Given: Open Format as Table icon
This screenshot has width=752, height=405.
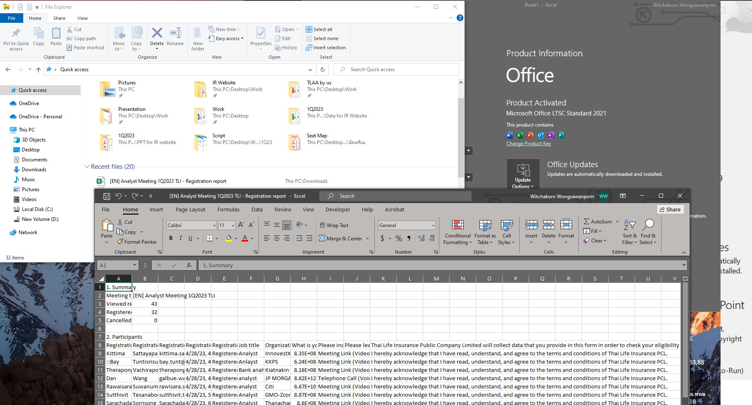Looking at the screenshot, I should point(485,225).
